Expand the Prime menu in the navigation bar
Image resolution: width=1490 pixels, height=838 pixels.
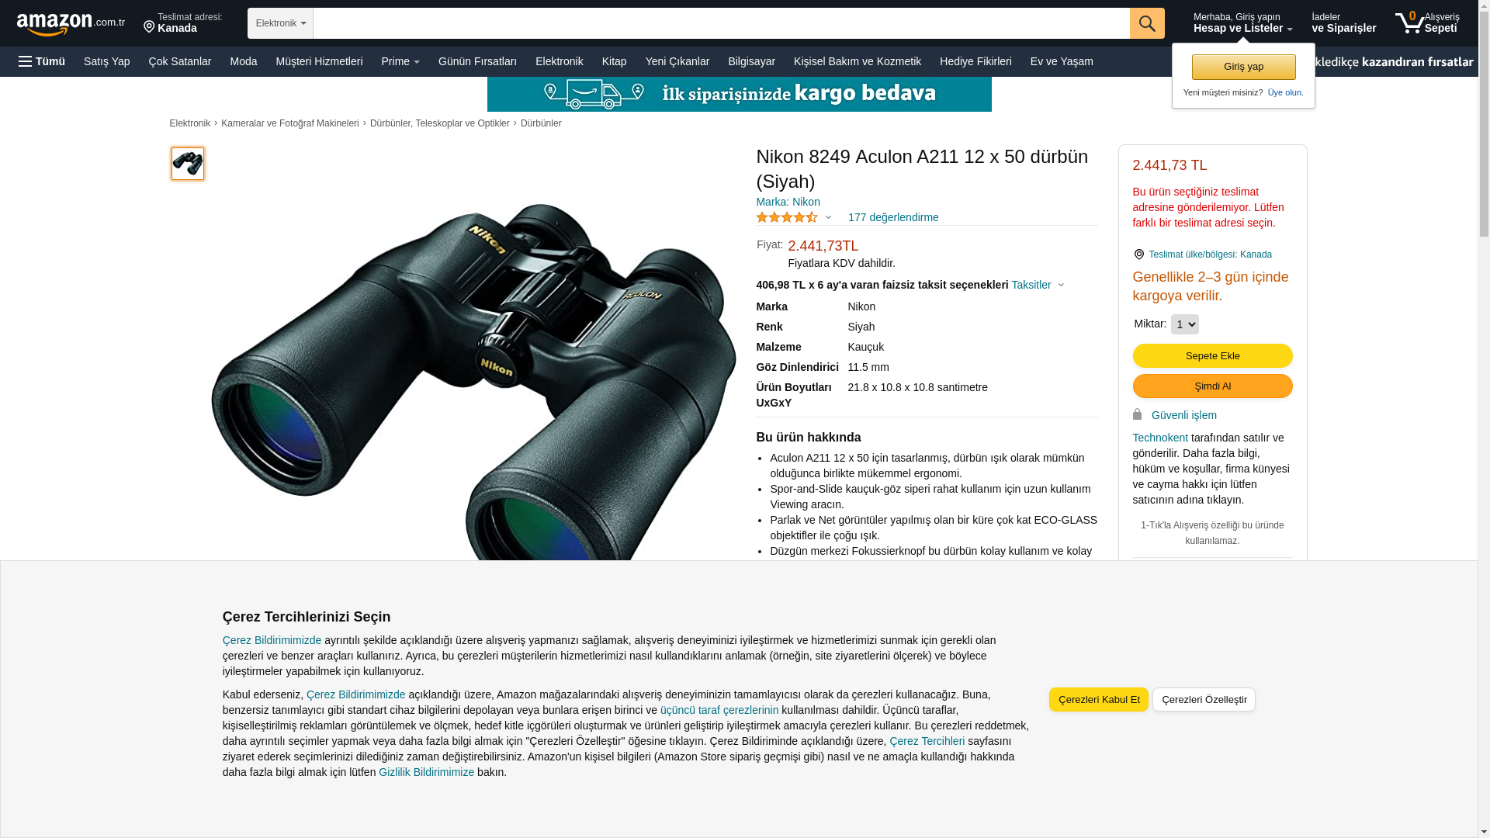pyautogui.click(x=400, y=61)
